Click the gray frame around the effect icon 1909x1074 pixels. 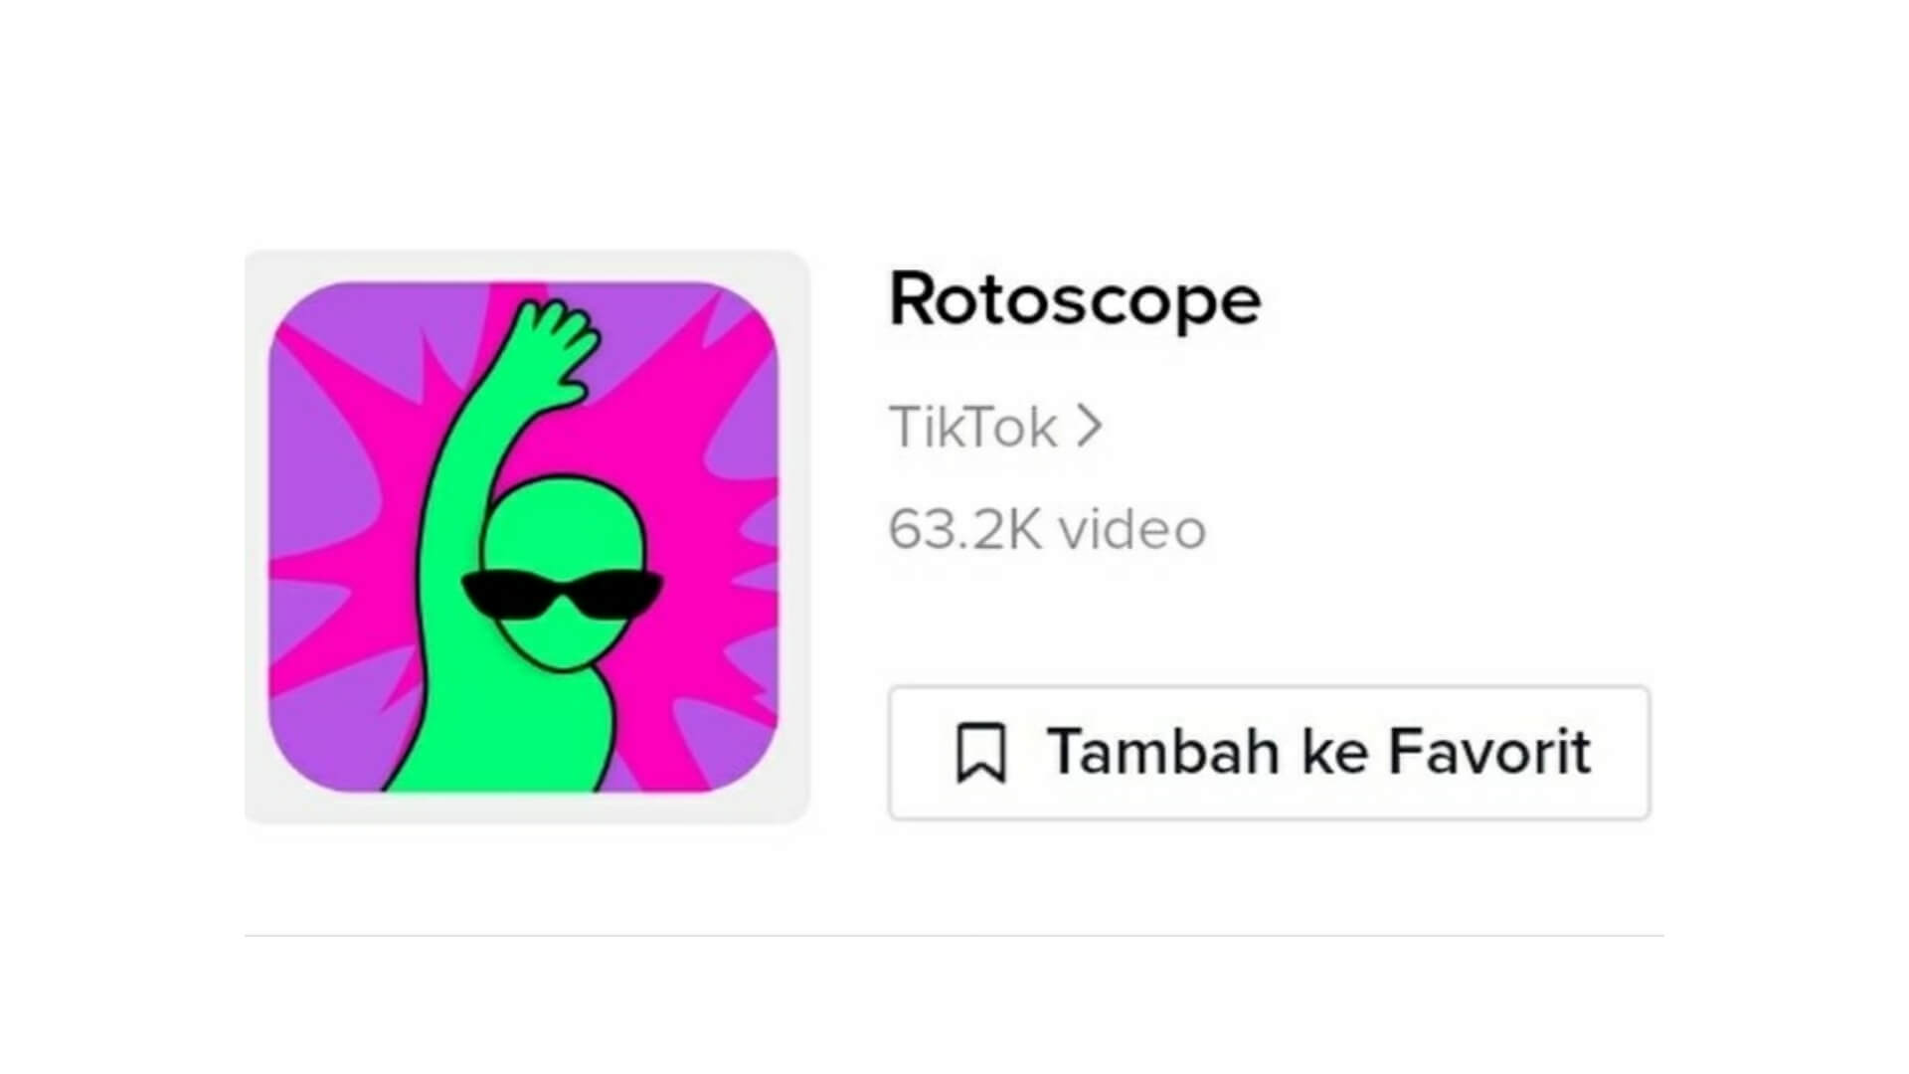click(x=257, y=537)
